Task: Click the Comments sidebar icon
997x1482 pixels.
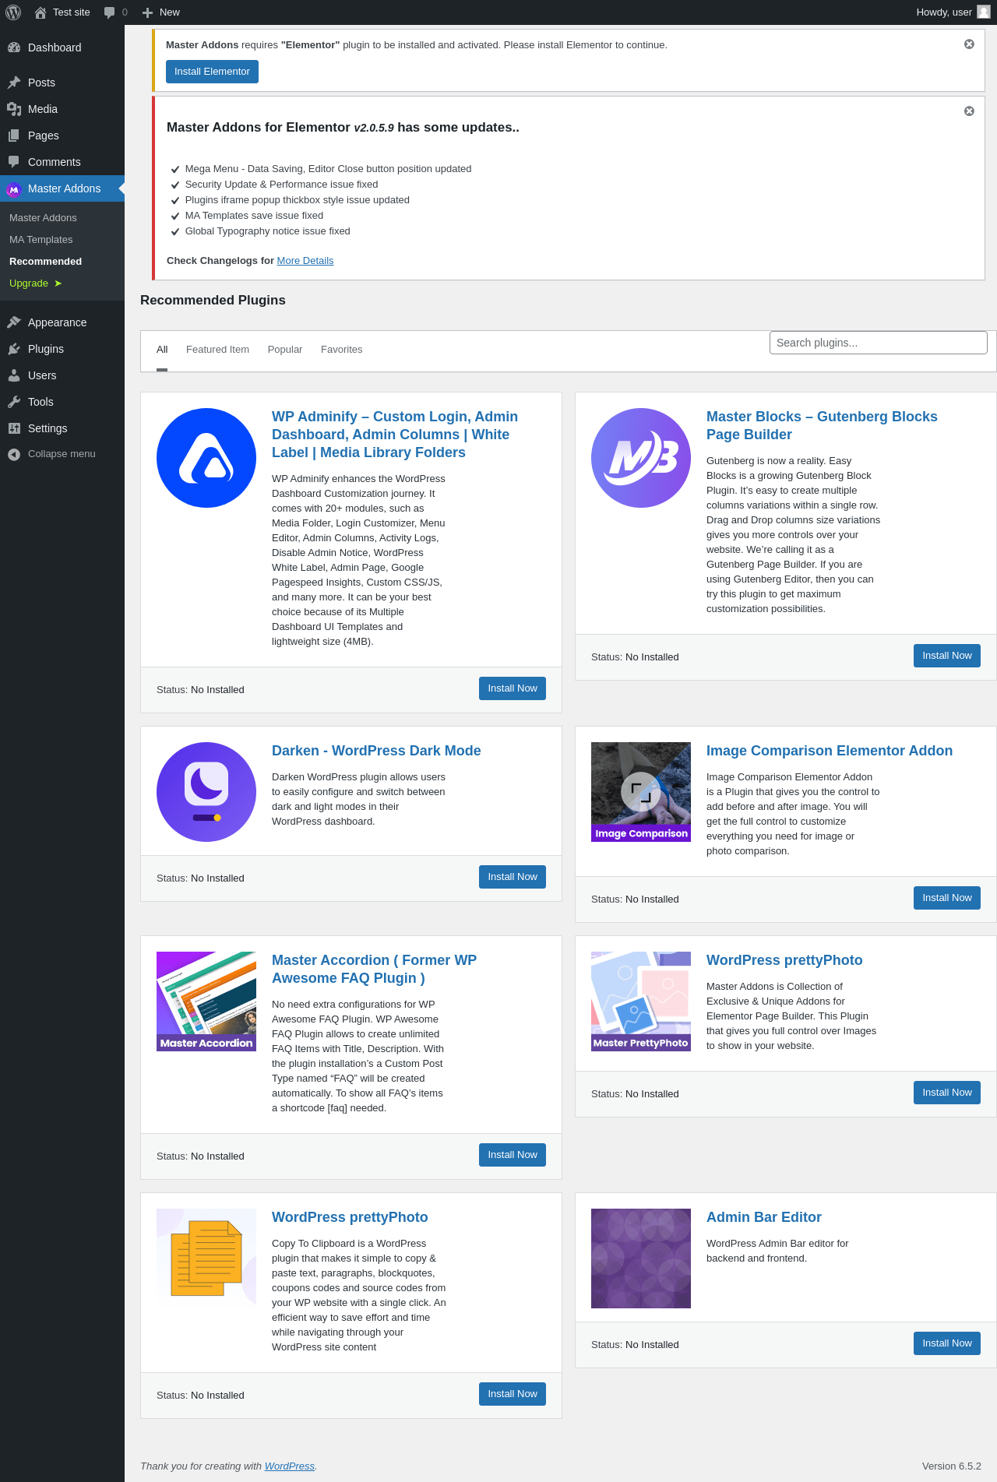Action: (x=14, y=162)
